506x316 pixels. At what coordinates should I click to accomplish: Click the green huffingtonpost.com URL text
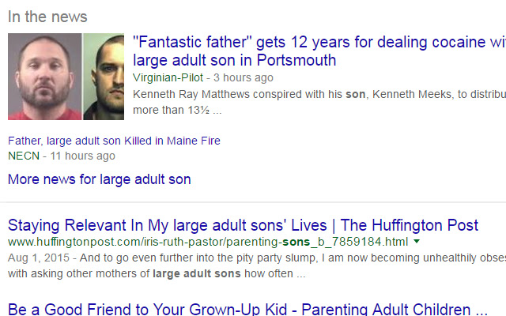(x=208, y=242)
